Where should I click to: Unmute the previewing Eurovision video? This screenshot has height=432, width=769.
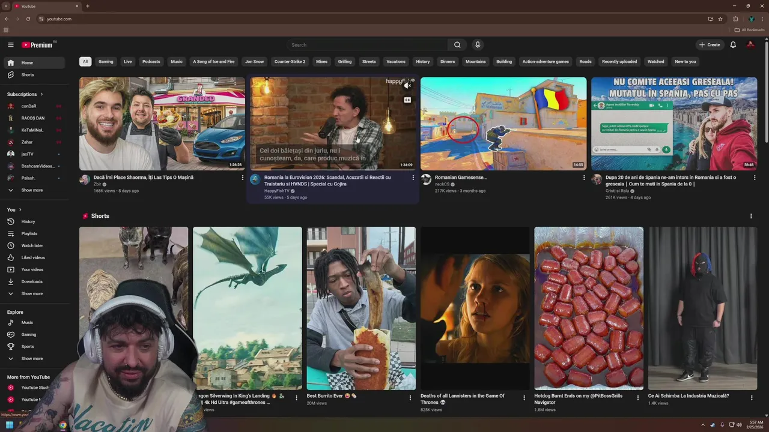pyautogui.click(x=407, y=86)
